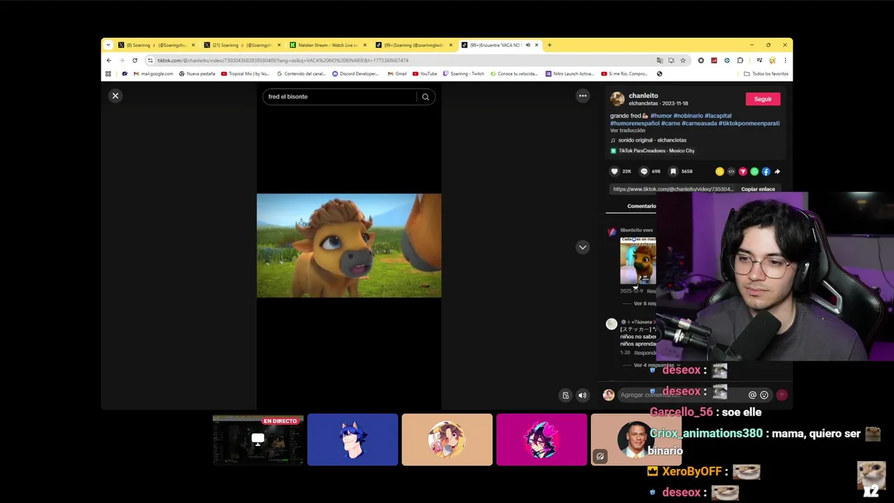
Task: Click the chanleito username
Action: pyautogui.click(x=643, y=96)
